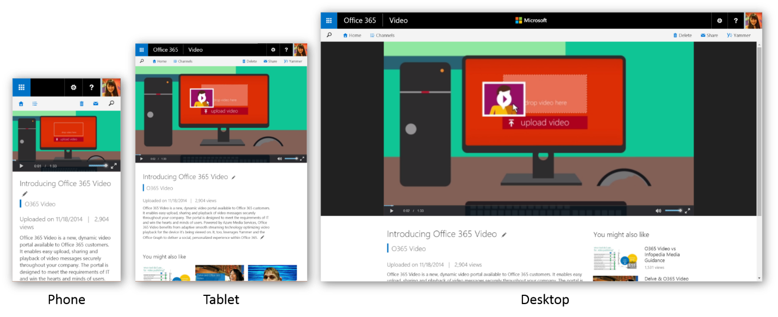Mute the video with the speaker icon

(x=658, y=210)
